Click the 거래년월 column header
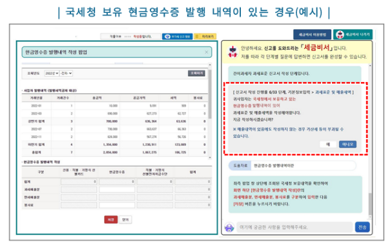The width and height of the screenshot is (392, 249). coord(36,98)
